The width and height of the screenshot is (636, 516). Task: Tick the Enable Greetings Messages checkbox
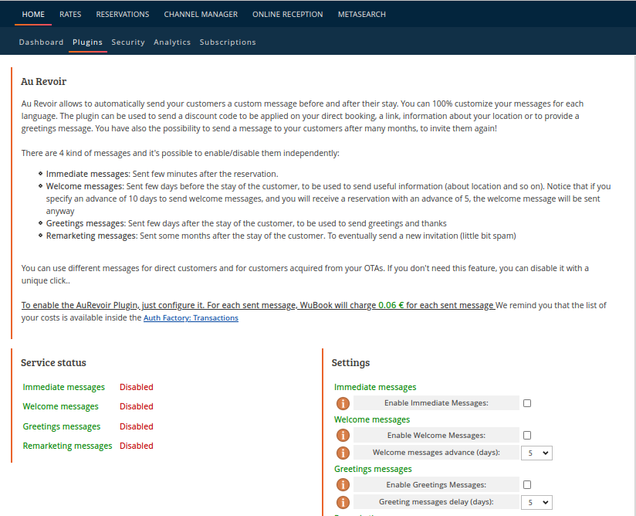pos(527,485)
